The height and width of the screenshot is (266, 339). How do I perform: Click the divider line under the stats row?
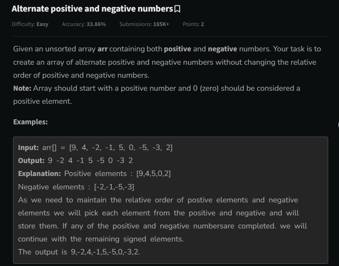[x=170, y=36]
